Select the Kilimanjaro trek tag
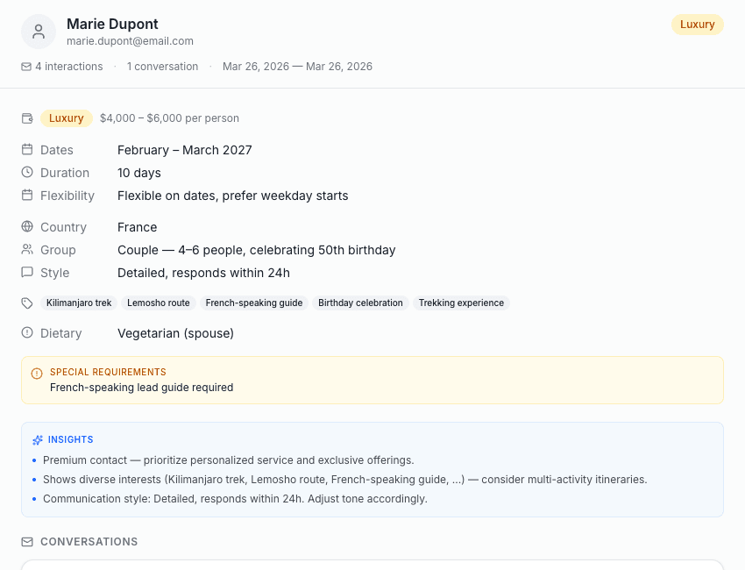The image size is (745, 570). pyautogui.click(x=79, y=303)
